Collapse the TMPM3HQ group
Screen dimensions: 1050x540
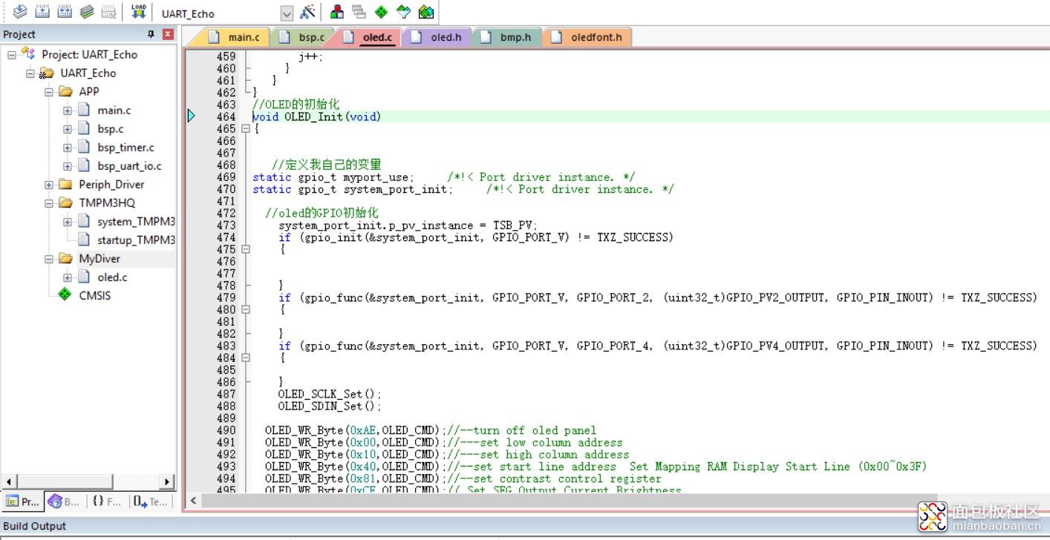[49, 202]
